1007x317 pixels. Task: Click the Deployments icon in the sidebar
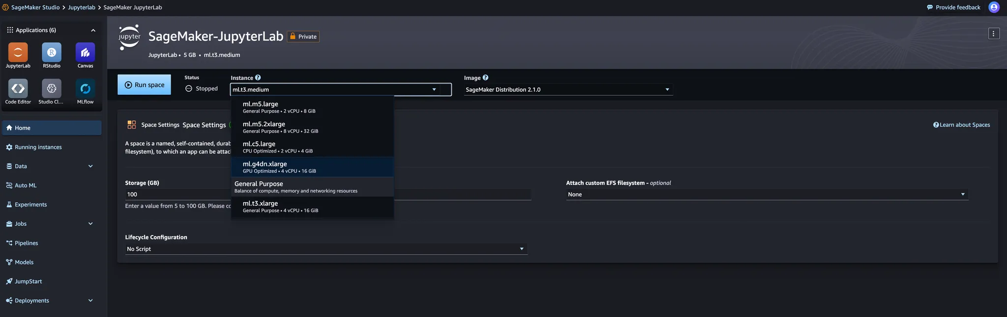[x=9, y=301]
